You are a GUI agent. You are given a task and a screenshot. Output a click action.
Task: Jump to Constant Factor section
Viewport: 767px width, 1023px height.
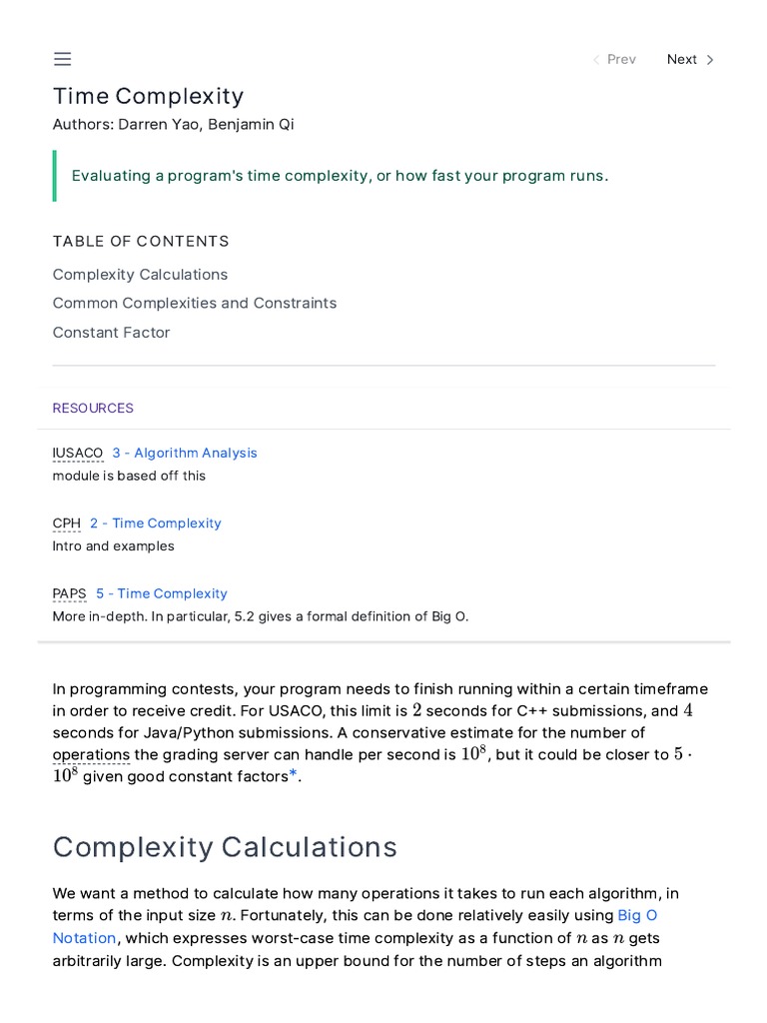pos(111,333)
